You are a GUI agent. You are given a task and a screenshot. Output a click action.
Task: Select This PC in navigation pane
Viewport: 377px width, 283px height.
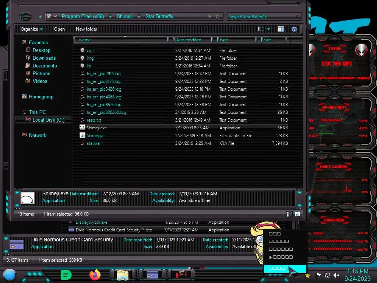point(37,112)
